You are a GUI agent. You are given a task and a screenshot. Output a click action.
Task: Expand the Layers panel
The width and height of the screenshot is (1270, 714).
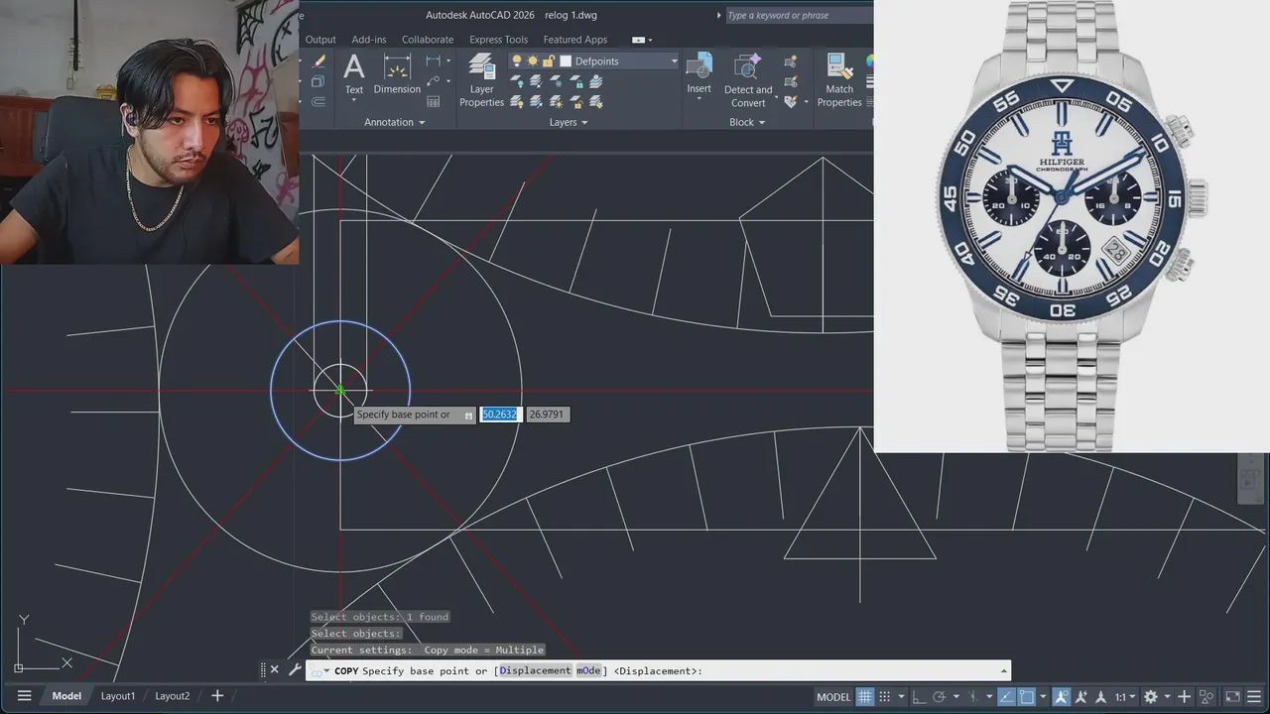point(568,122)
